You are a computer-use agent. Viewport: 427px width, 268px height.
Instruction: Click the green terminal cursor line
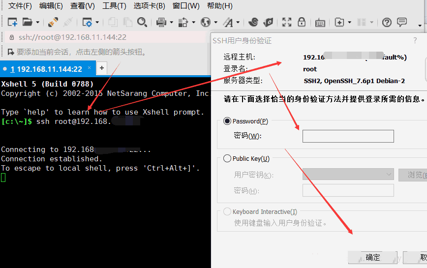click(x=3, y=178)
